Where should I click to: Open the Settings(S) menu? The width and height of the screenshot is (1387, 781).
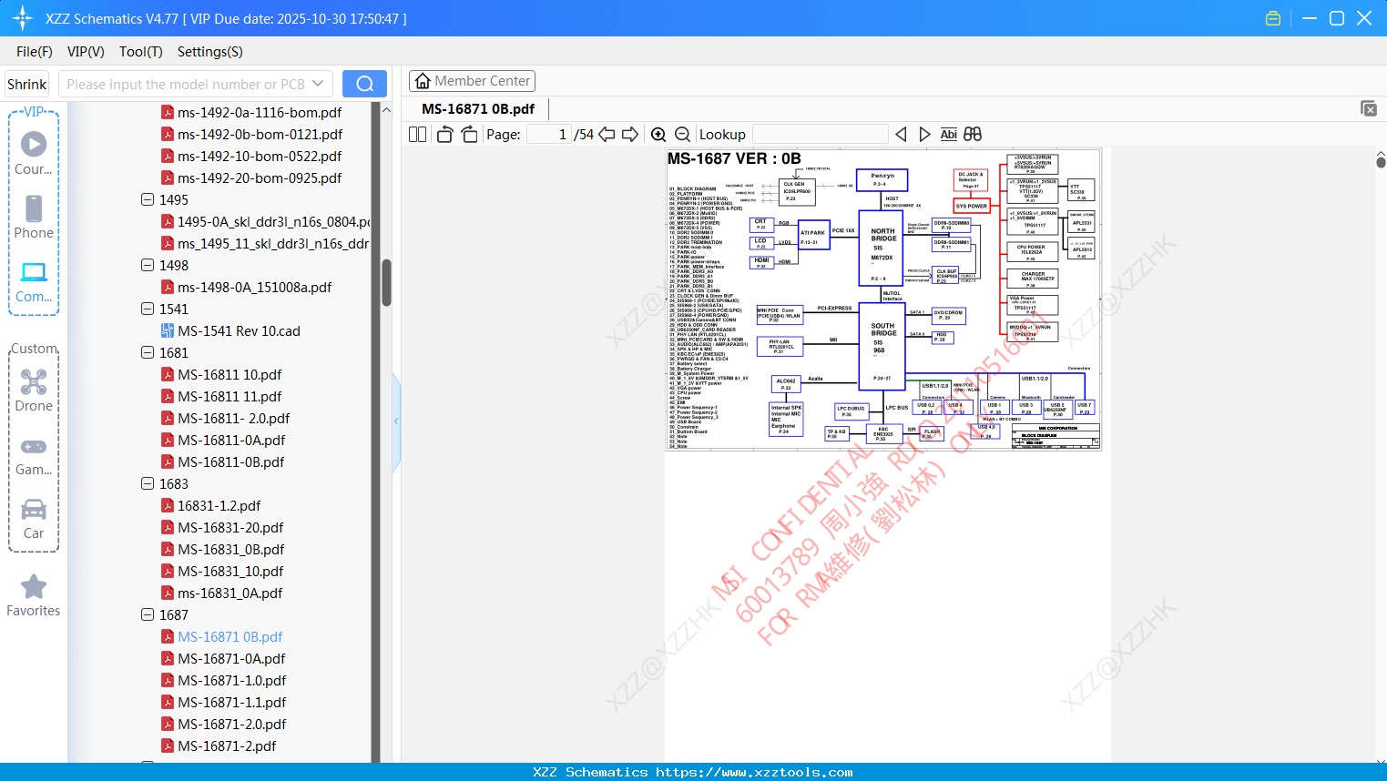pyautogui.click(x=210, y=52)
